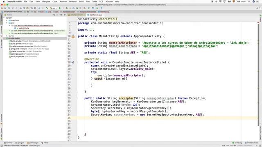Open gradle-wrapper.properties file

[x=28, y=46]
